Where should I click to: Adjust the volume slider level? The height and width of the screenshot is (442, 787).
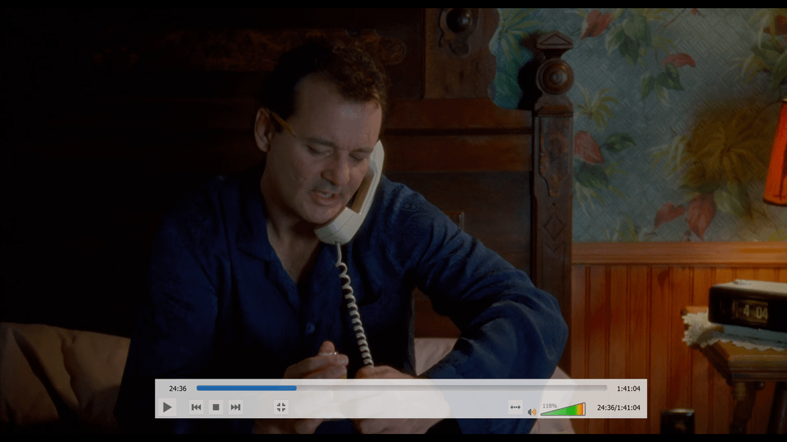(563, 409)
